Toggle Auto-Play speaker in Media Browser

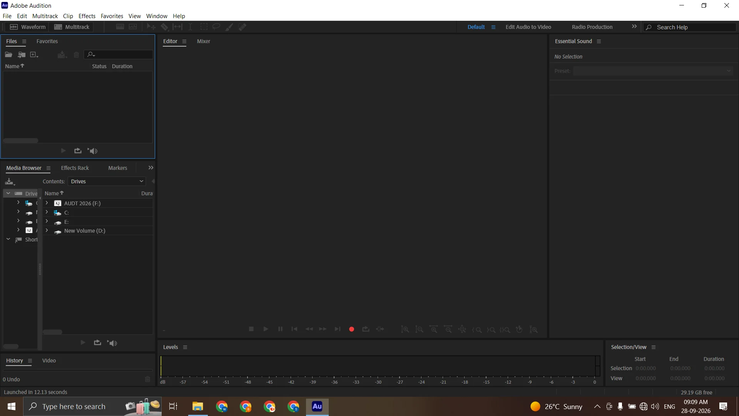[x=112, y=343]
